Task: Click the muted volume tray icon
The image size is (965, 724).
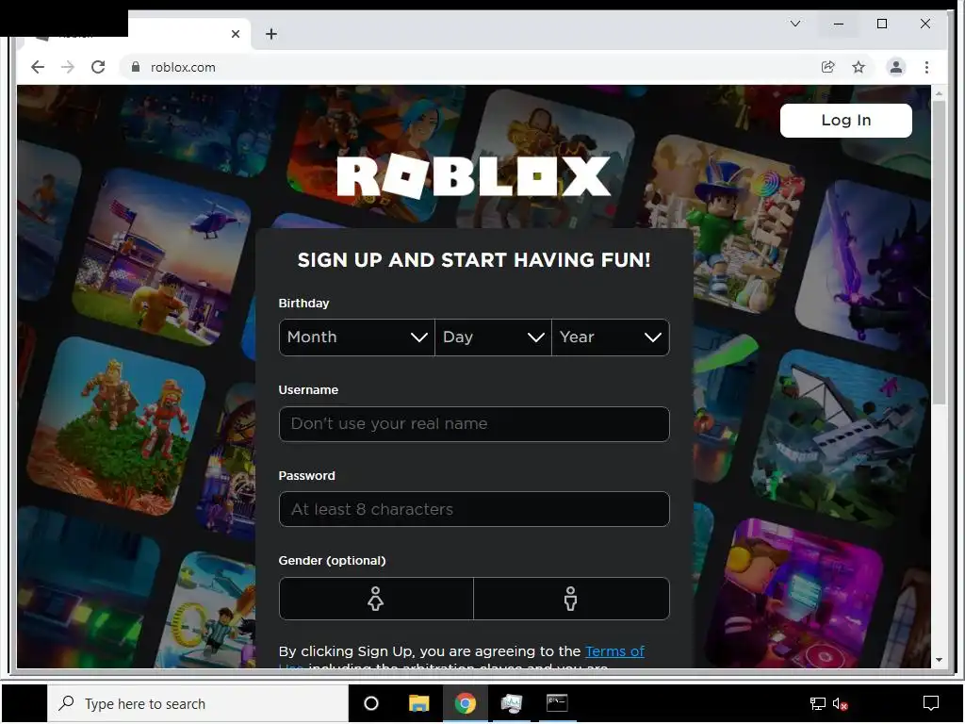Action: (x=840, y=703)
